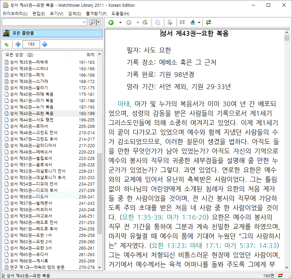292x279 pixels.
Task: Open the forward history dropdown arrow
Action: click(x=138, y=23)
